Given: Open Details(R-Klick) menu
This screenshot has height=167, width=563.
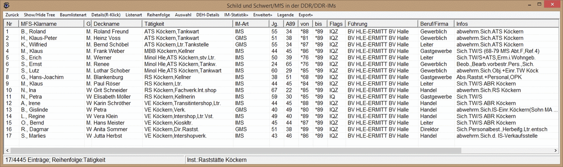Looking at the screenshot, I should (107, 15).
